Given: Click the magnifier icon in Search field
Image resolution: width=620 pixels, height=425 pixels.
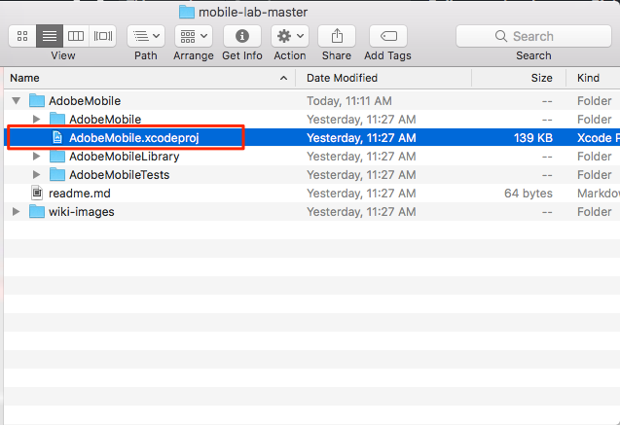Looking at the screenshot, I should point(500,36).
